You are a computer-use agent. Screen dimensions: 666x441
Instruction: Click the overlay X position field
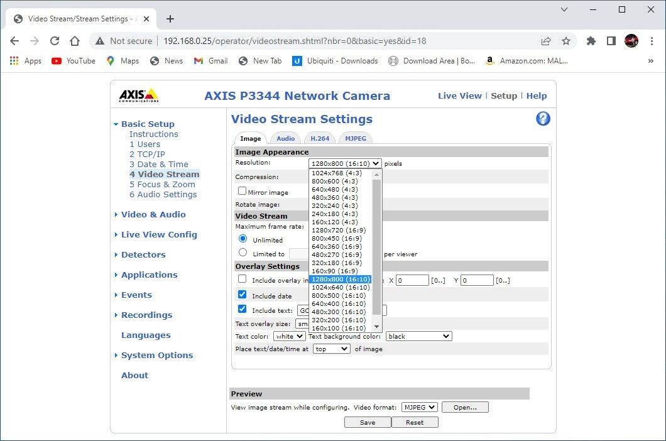(x=412, y=280)
